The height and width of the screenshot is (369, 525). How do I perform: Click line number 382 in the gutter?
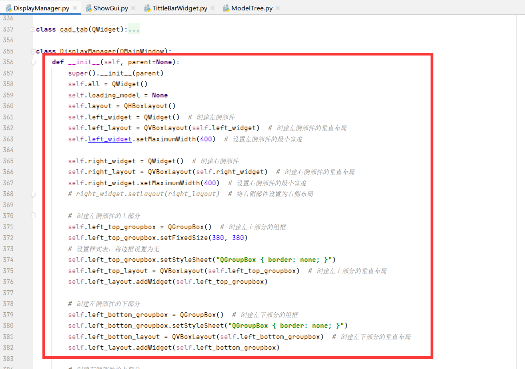(x=8, y=347)
